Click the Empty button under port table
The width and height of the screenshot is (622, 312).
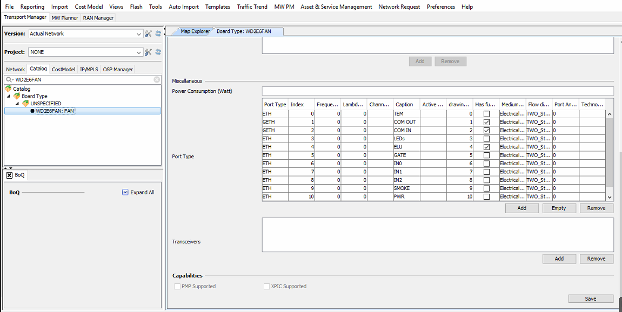(x=559, y=208)
